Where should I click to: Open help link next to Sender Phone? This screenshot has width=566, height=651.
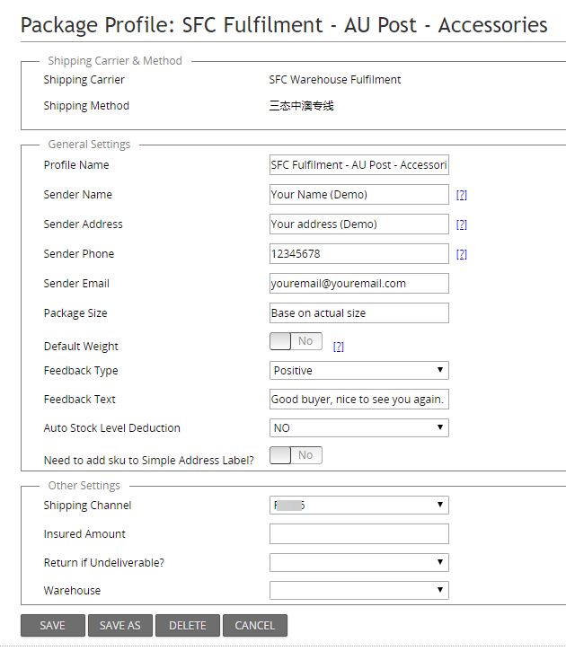[462, 254]
